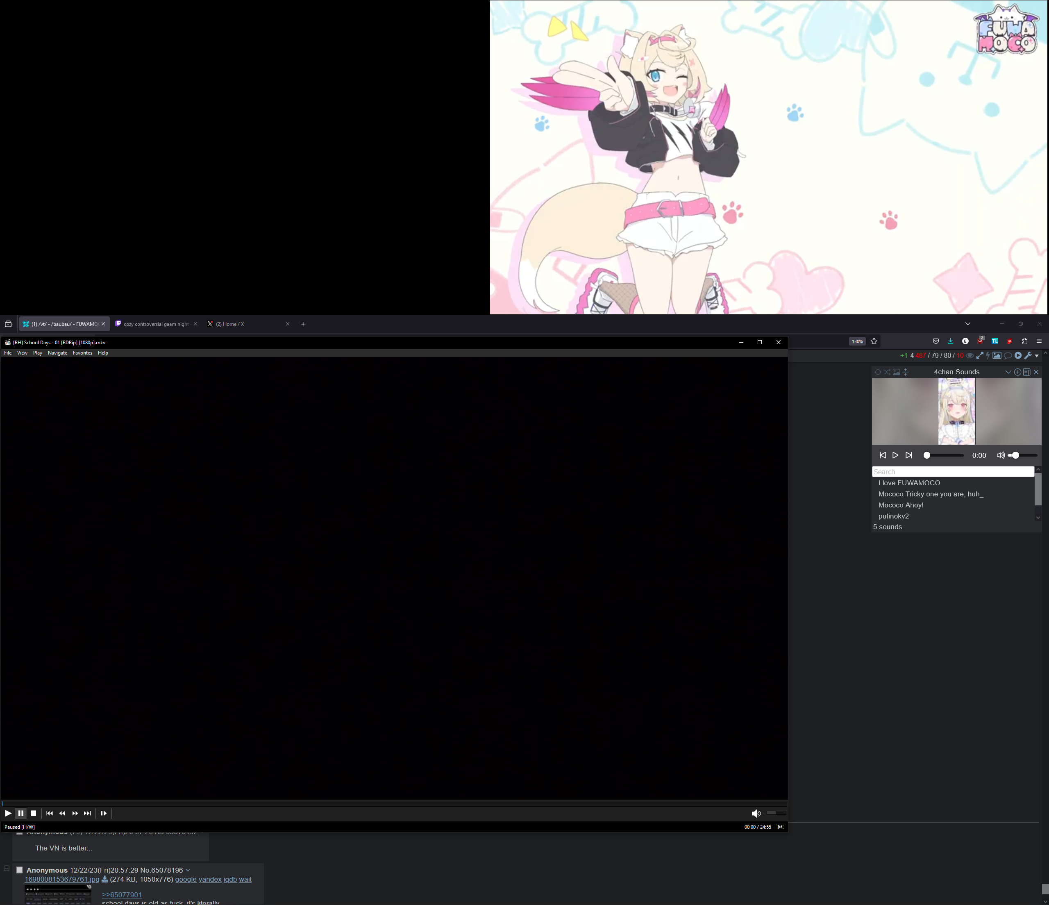The image size is (1049, 905).
Task: Click Firefox downloads arrow icon
Action: (950, 341)
